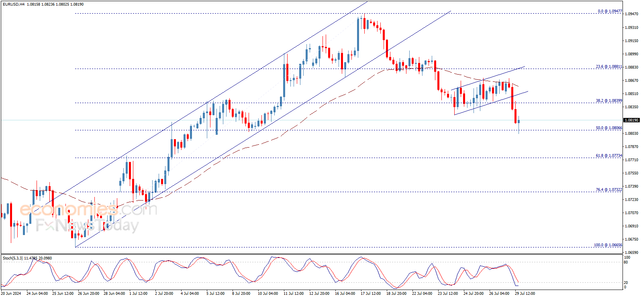Click the '26 Jul 04:00' time axis label

pyautogui.click(x=499, y=294)
